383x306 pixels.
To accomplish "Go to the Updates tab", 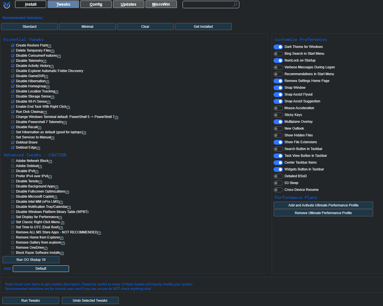I will point(129,4).
